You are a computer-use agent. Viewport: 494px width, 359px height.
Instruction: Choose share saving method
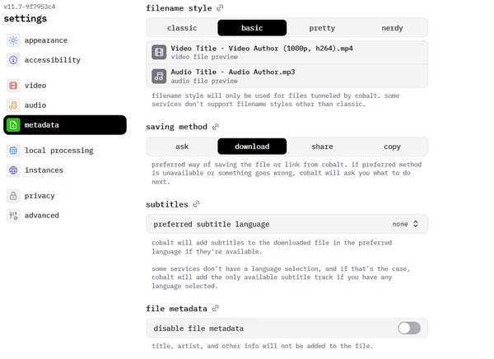pos(322,147)
